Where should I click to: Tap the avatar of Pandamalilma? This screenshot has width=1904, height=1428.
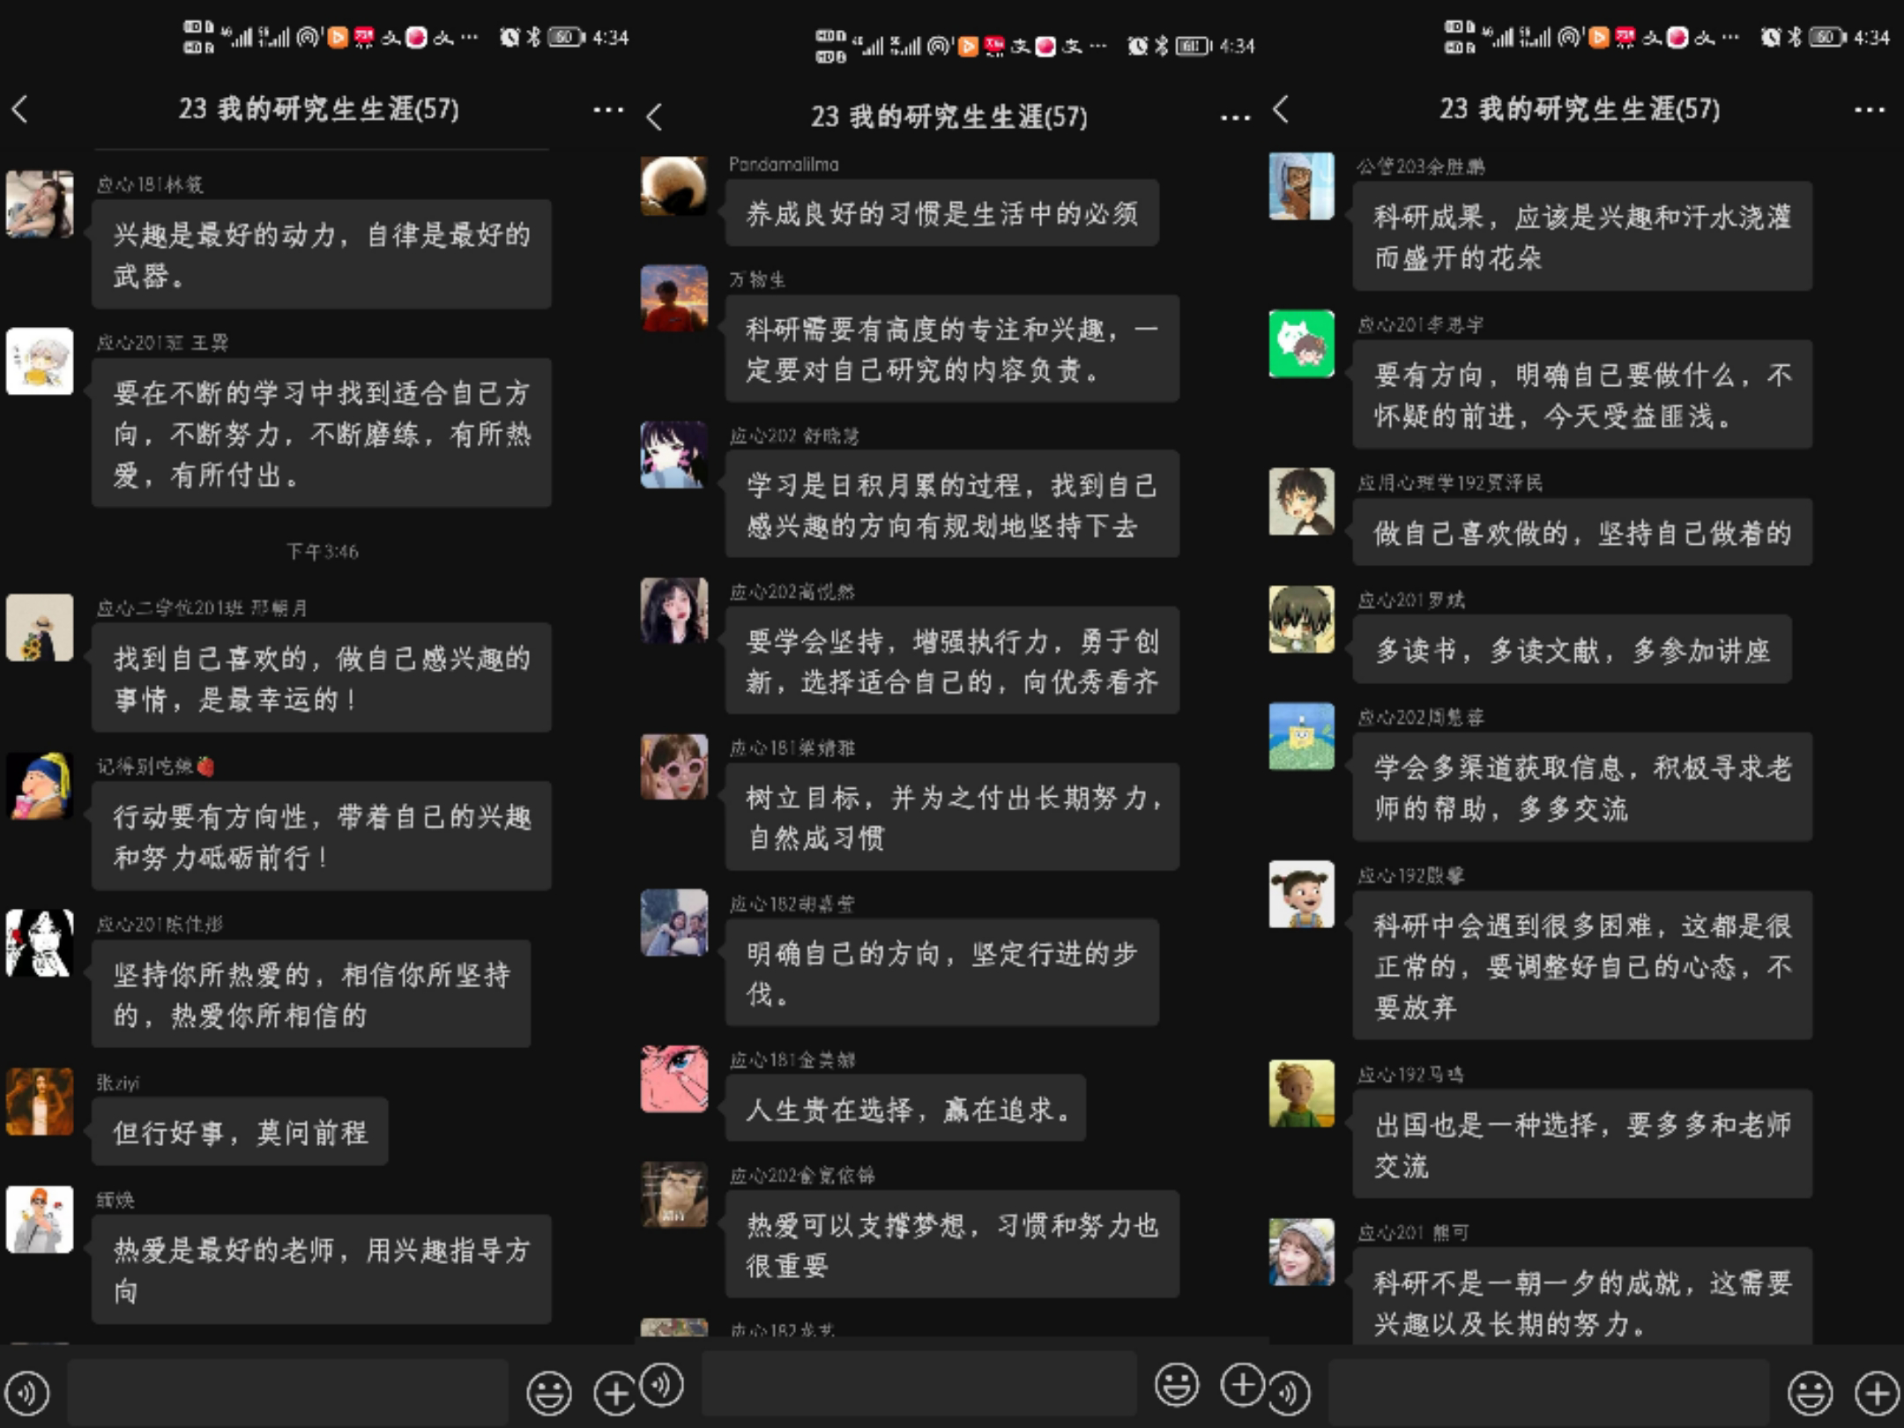(673, 186)
